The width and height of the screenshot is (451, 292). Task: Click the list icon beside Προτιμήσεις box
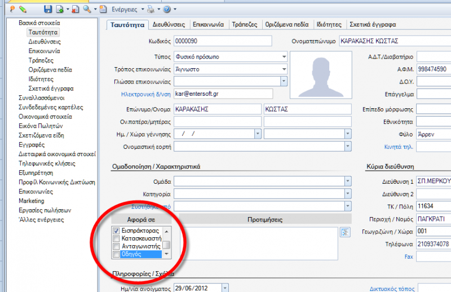pos(345,232)
